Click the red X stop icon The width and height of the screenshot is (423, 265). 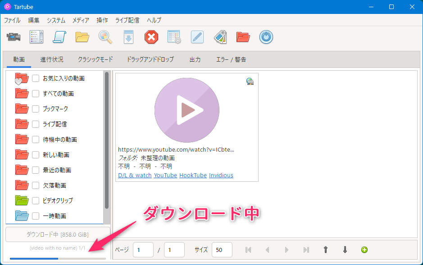151,37
